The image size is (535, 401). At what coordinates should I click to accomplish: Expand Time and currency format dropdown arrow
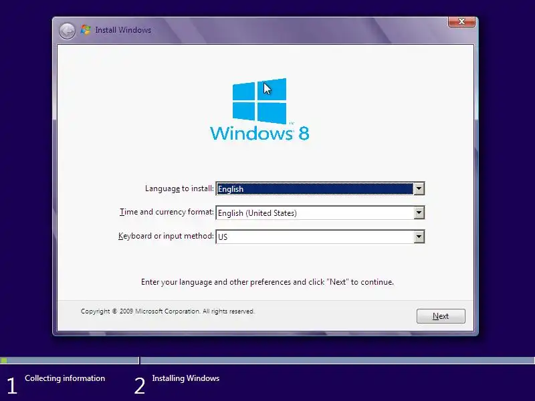[419, 213]
